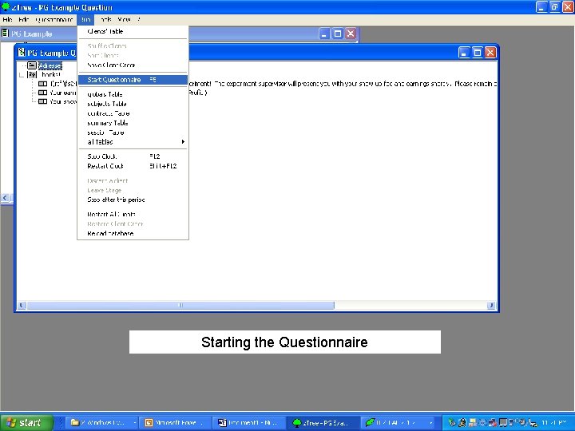The width and height of the screenshot is (575, 431).
Task: Click the questionnaire horizontal scrollbar thumb
Action: (180, 305)
